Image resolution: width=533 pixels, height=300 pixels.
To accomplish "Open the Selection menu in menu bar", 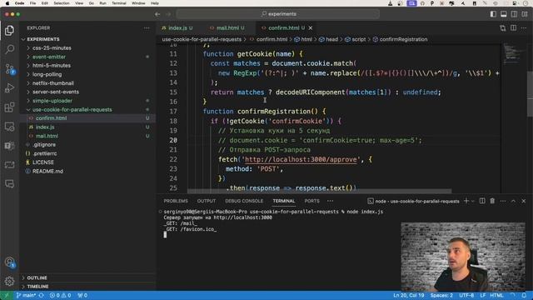I will click(62, 3).
